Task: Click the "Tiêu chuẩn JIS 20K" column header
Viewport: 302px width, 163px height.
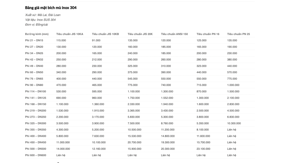Action: [x=140, y=34]
